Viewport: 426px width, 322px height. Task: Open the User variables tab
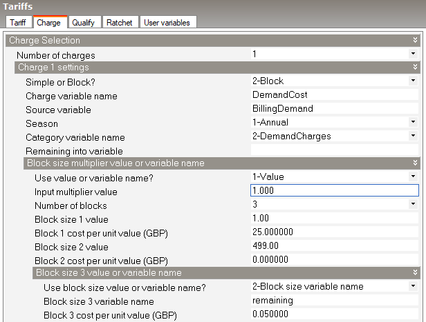coord(167,22)
